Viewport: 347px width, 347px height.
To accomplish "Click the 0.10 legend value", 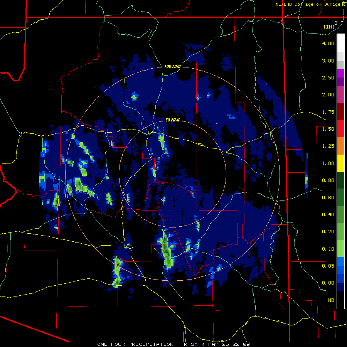I will point(328,249).
